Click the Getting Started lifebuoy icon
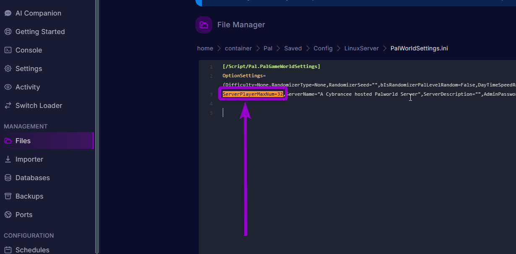The image size is (516, 254). [x=8, y=32]
